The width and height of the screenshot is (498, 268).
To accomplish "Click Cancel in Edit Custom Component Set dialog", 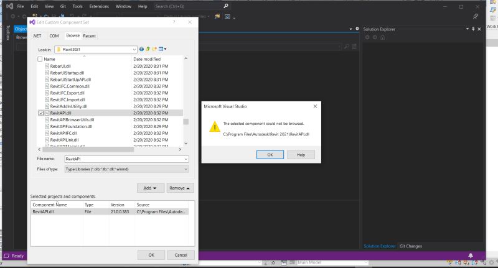I will [181, 255].
